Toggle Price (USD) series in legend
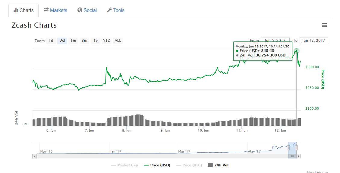The height and width of the screenshot is (173, 340). [x=157, y=165]
